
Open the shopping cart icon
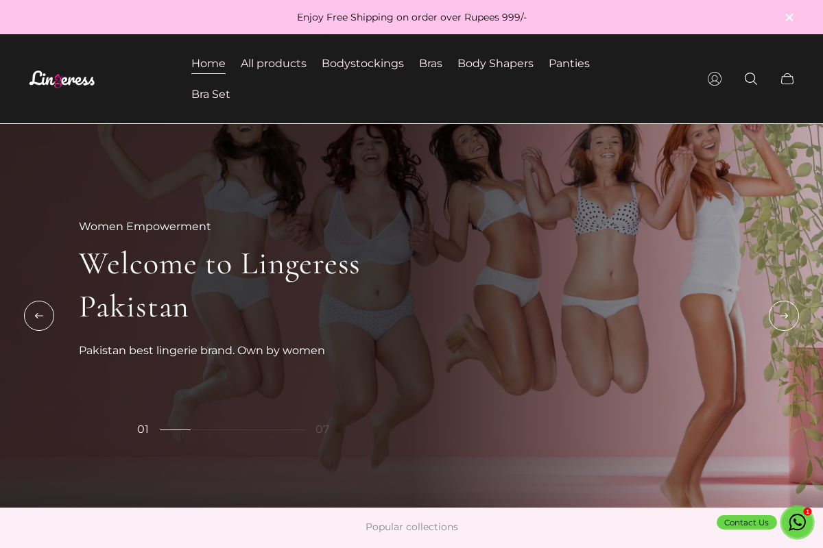pos(787,79)
